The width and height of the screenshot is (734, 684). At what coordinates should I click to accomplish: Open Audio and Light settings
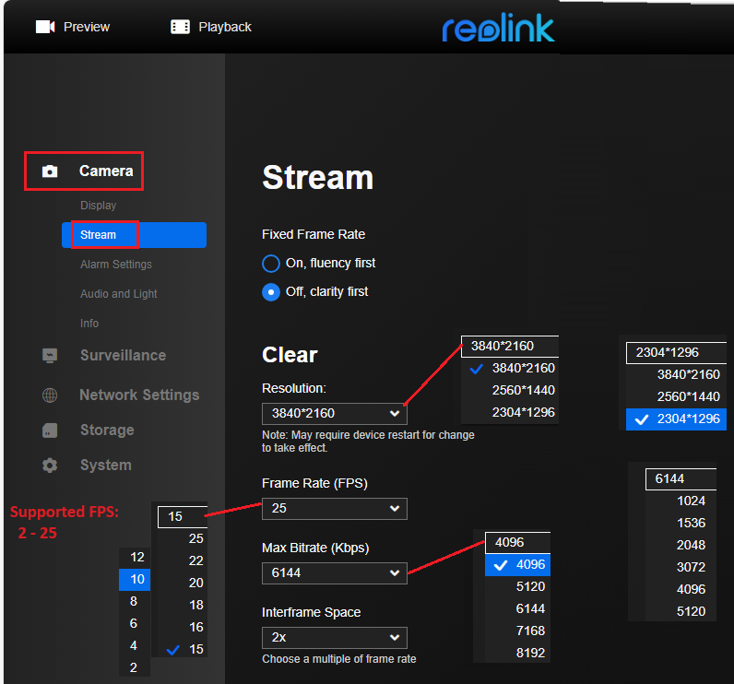pos(119,294)
